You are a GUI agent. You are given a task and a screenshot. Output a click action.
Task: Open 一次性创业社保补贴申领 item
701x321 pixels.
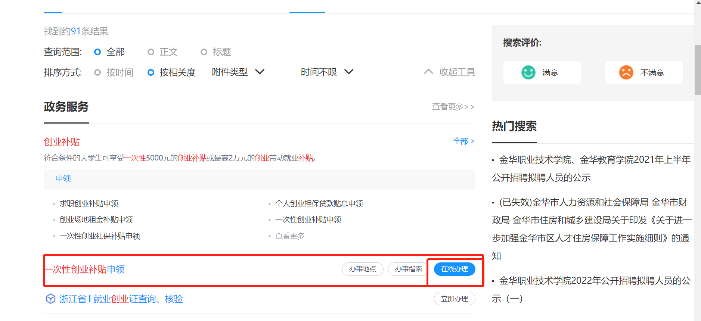click(x=100, y=236)
